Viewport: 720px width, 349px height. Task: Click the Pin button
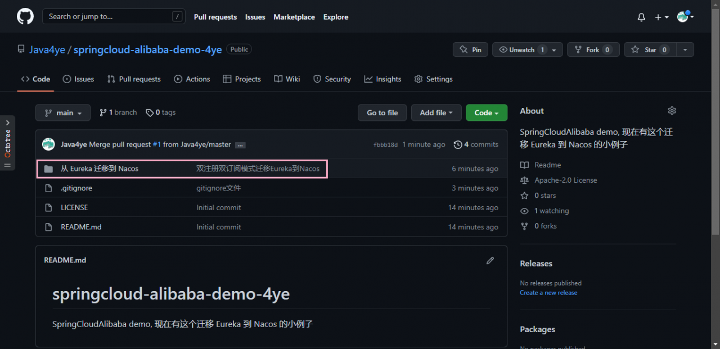click(x=470, y=49)
